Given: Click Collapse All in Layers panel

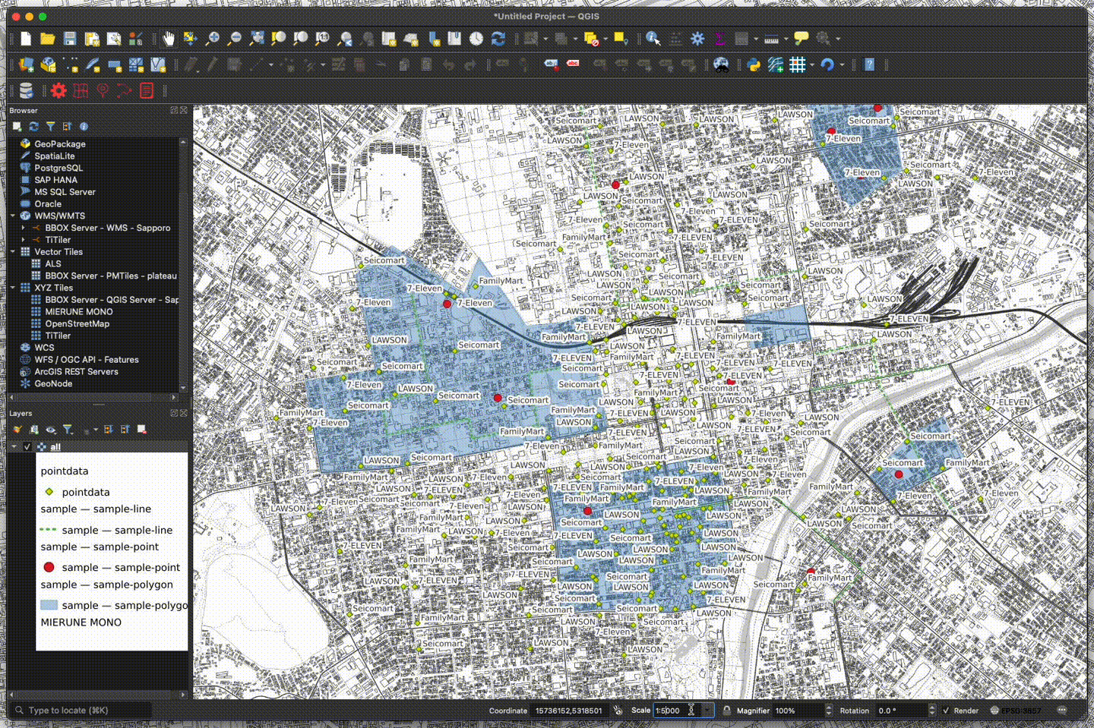Looking at the screenshot, I should [x=125, y=430].
